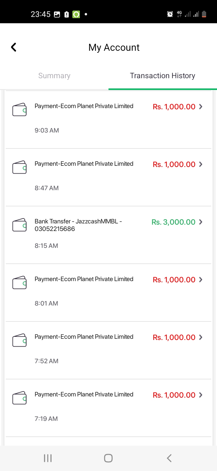This screenshot has width=217, height=471.
Task: Open Android recent apps navigation button
Action: 48,458
